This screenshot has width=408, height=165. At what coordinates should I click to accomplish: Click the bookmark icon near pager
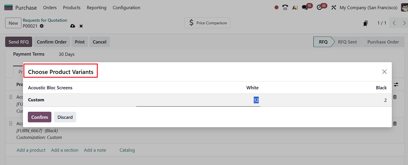point(365,23)
